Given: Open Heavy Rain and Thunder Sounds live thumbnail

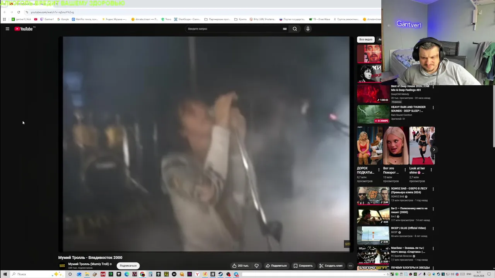Looking at the screenshot, I should (373, 114).
